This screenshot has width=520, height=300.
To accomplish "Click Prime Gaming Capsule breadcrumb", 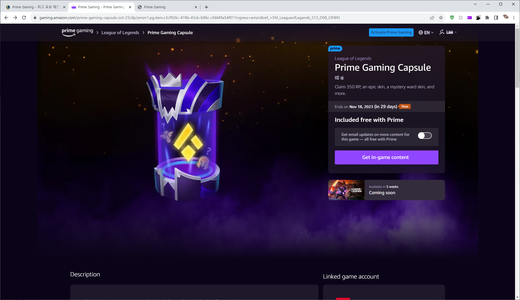I will pyautogui.click(x=170, y=32).
